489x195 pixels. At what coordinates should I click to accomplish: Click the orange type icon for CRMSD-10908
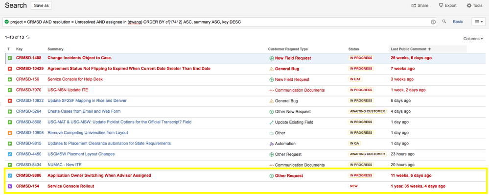tap(10, 133)
